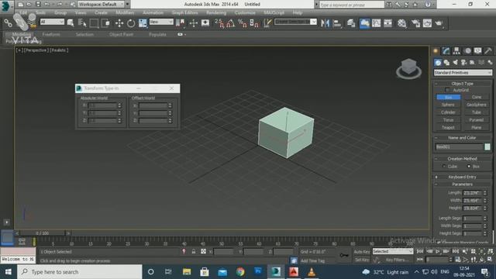Image resolution: width=496 pixels, height=279 pixels.
Task: Toggle Set Key animation mode
Action: [362, 260]
